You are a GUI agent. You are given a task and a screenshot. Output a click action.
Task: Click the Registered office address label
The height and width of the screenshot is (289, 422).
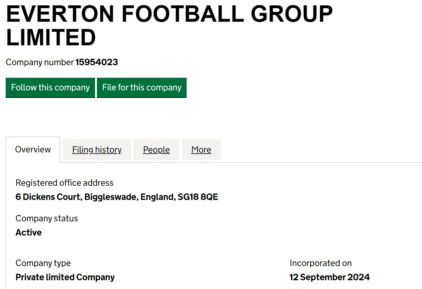point(65,183)
